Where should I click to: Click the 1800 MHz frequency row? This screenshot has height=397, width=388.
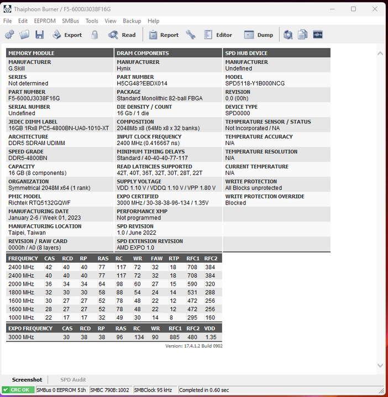(114, 292)
